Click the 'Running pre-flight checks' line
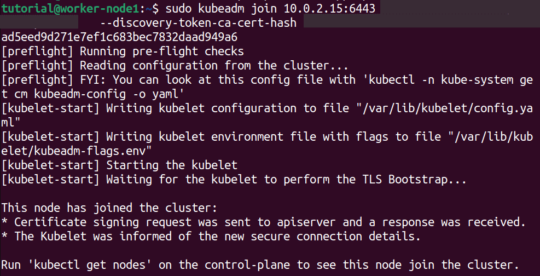The width and height of the screenshot is (540, 276). point(161,51)
